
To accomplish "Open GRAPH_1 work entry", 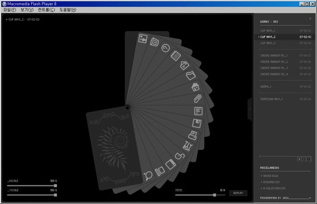I will (x=285, y=86).
